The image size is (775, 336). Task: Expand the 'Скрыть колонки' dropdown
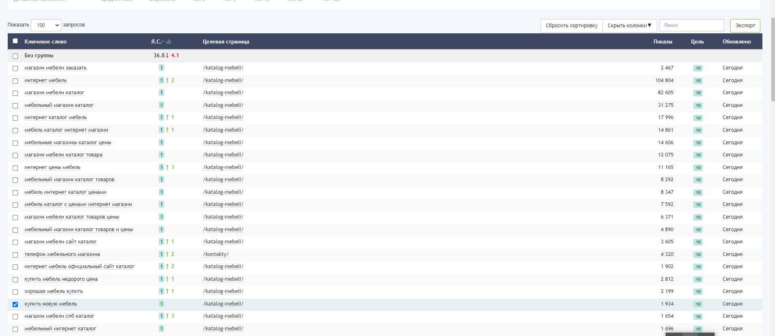[630, 25]
